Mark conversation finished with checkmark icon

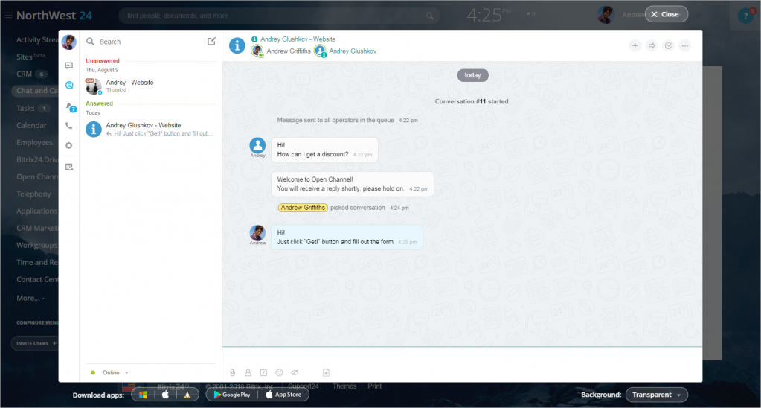(668, 45)
